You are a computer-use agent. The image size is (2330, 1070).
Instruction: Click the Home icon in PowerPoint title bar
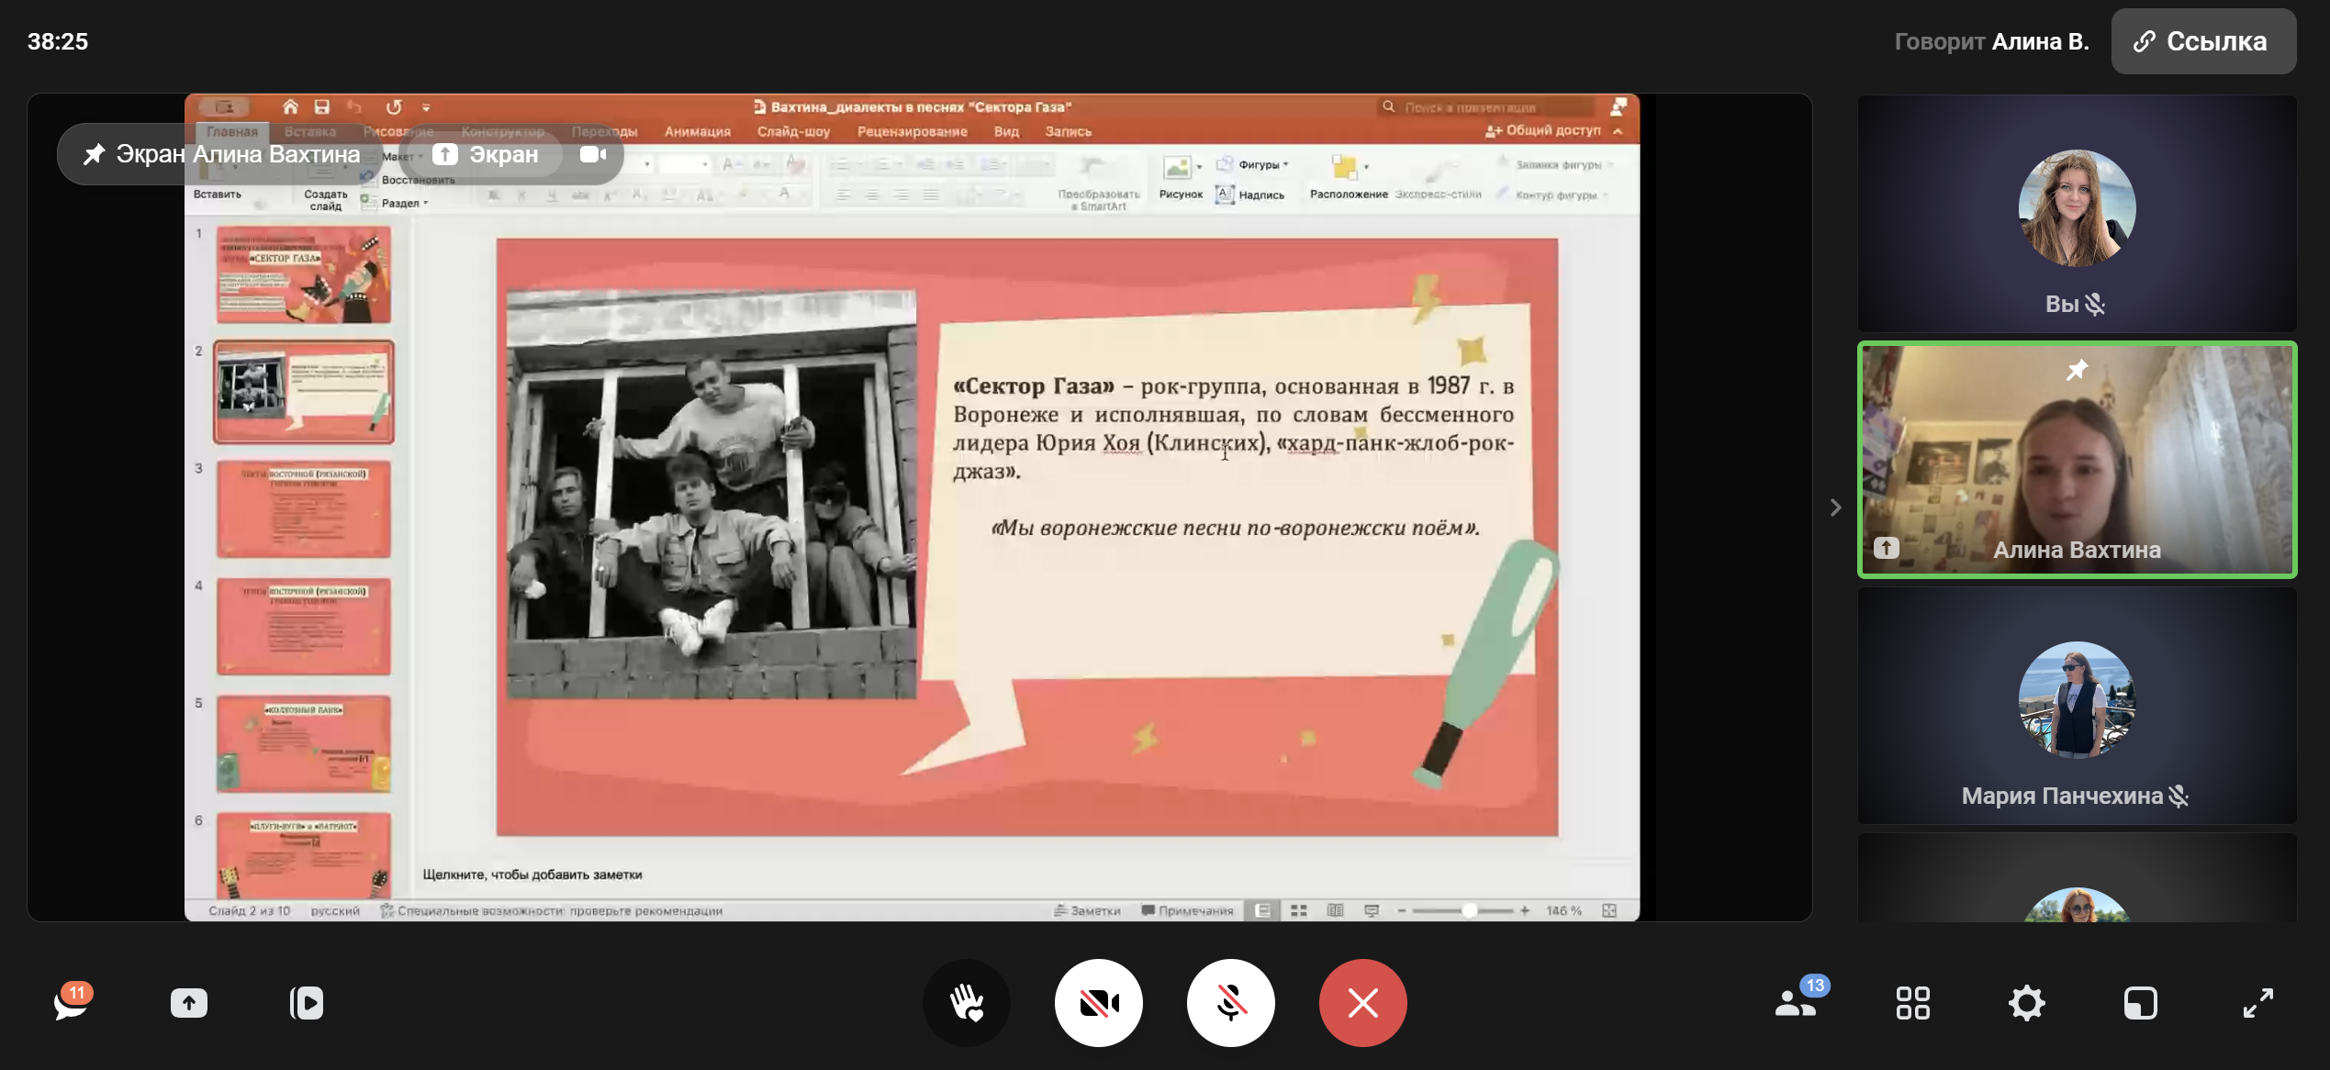coord(290,107)
